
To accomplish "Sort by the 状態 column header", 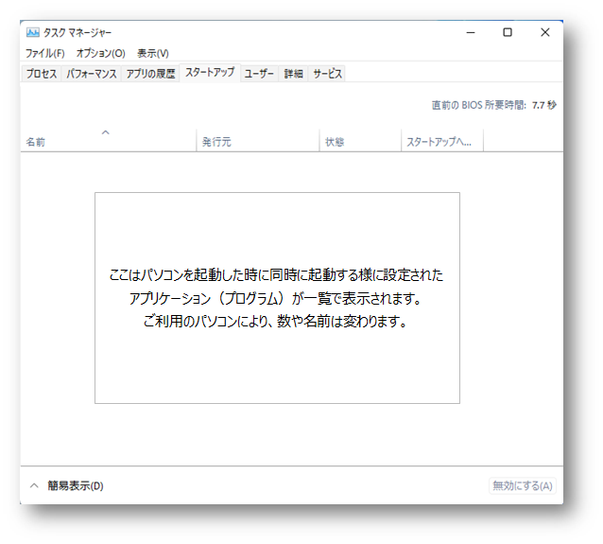I will pyautogui.click(x=360, y=142).
